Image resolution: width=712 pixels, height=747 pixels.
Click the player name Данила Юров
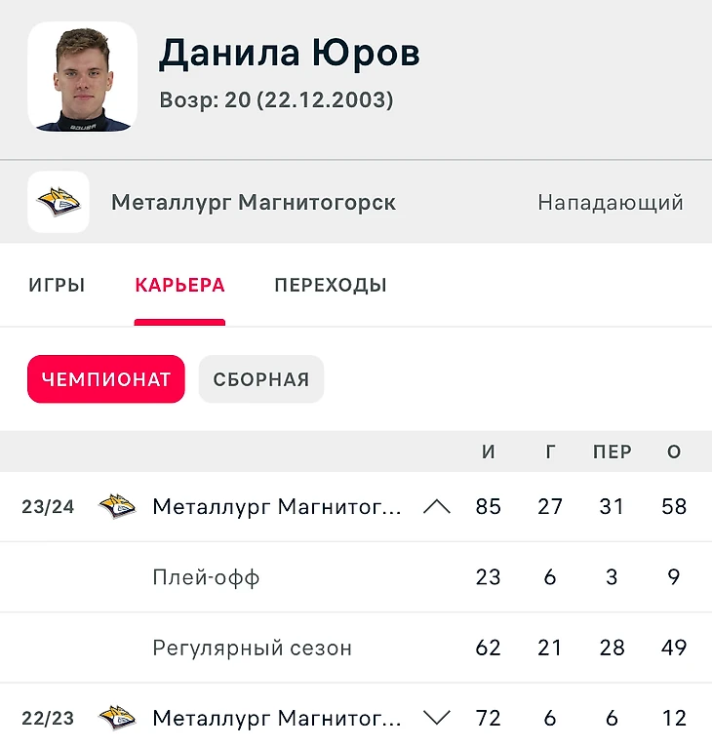pos(290,55)
